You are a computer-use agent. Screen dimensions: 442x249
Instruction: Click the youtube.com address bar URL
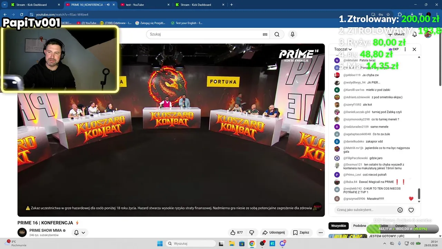62,15
